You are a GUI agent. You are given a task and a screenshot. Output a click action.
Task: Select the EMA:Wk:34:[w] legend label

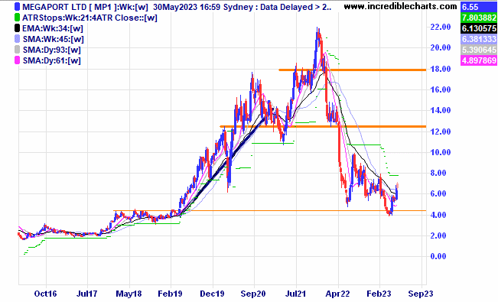point(53,28)
